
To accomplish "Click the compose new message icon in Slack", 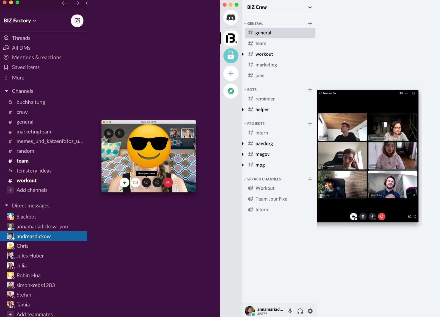I will click(77, 21).
